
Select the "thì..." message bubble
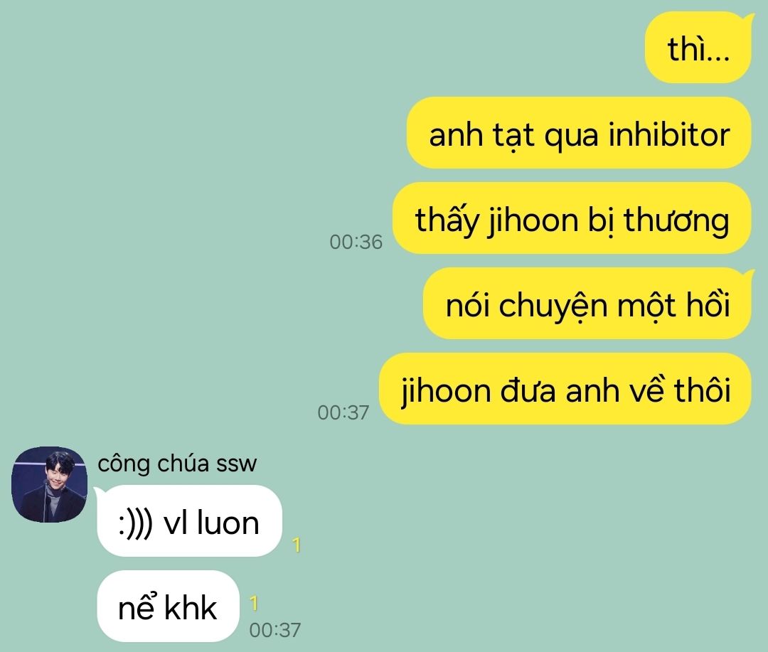(x=698, y=48)
